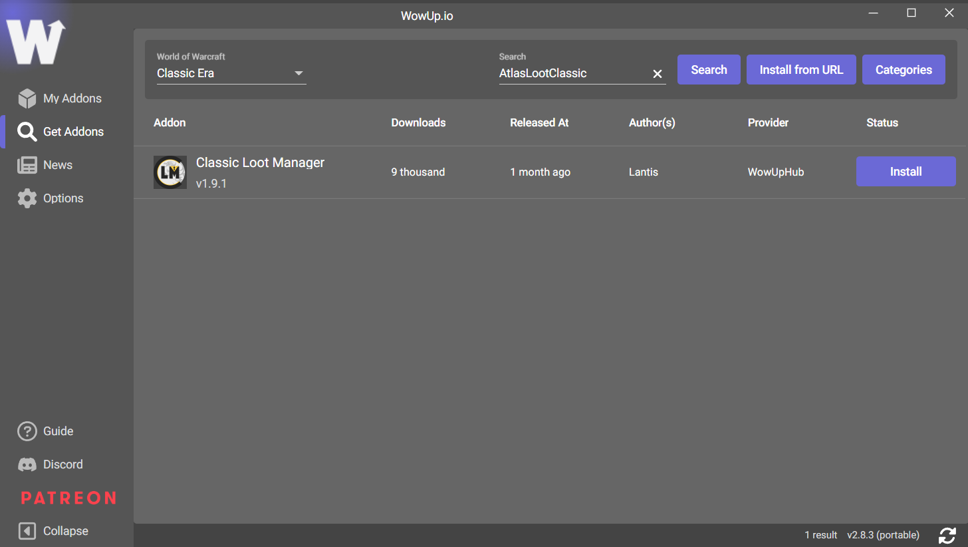The image size is (968, 547).
Task: Click the Classic Loot Manager thumbnail
Action: tap(170, 172)
